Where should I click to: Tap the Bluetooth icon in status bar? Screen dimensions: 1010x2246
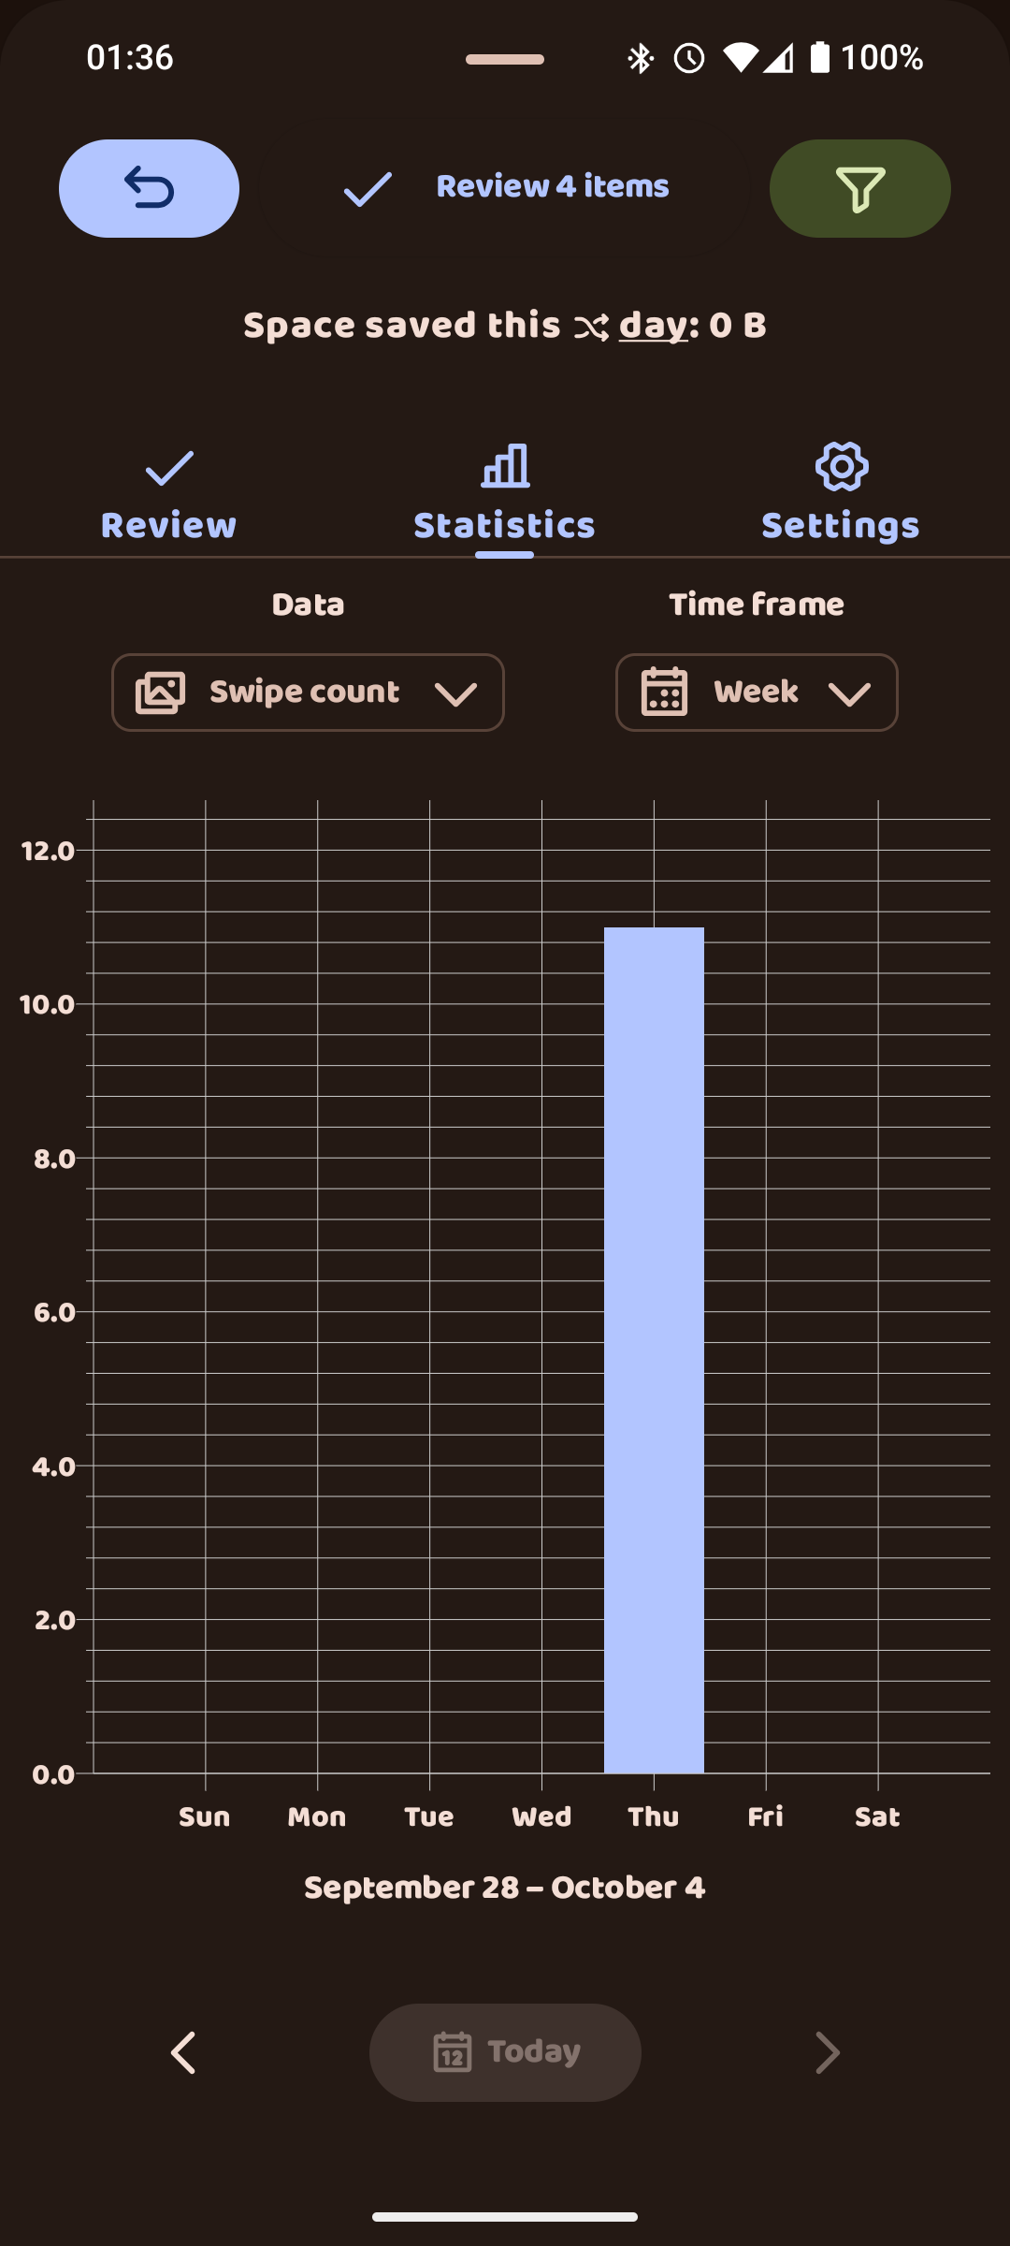pyautogui.click(x=641, y=59)
